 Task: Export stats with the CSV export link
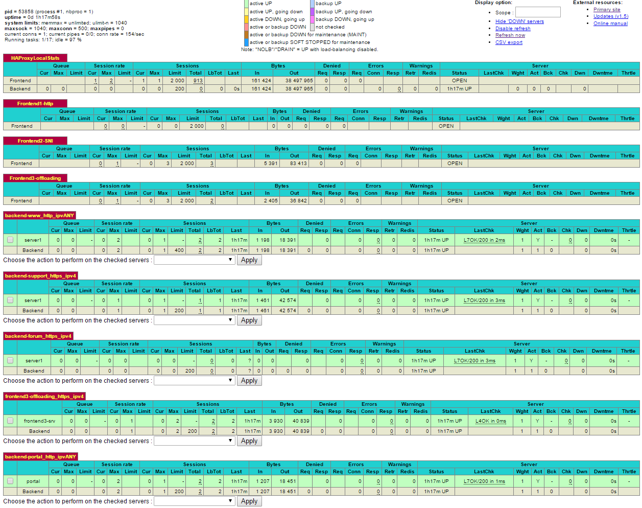point(509,42)
